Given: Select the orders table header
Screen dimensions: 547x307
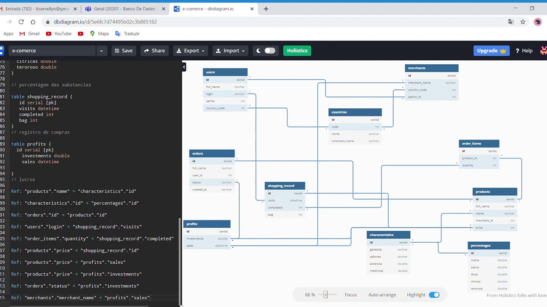Looking at the screenshot, I should pyautogui.click(x=212, y=153).
